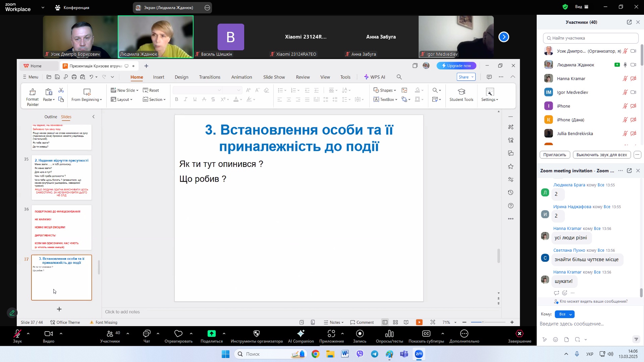Viewport: 644px width, 362px height.
Task: Open Google Chrome from taskbar
Action: [315, 354]
